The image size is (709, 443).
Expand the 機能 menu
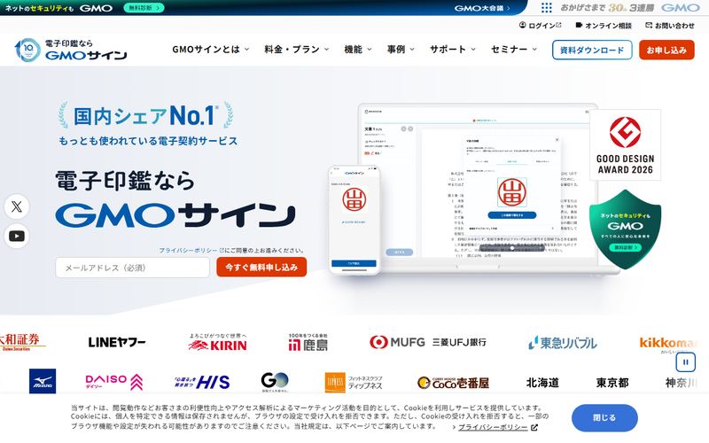click(x=358, y=50)
